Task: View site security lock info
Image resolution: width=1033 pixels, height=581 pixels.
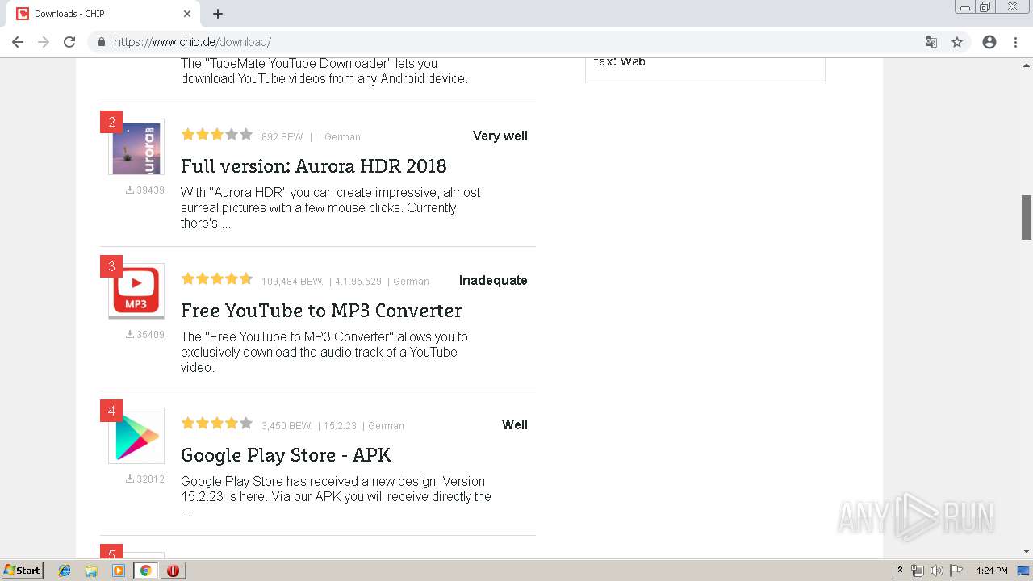Action: (x=101, y=42)
